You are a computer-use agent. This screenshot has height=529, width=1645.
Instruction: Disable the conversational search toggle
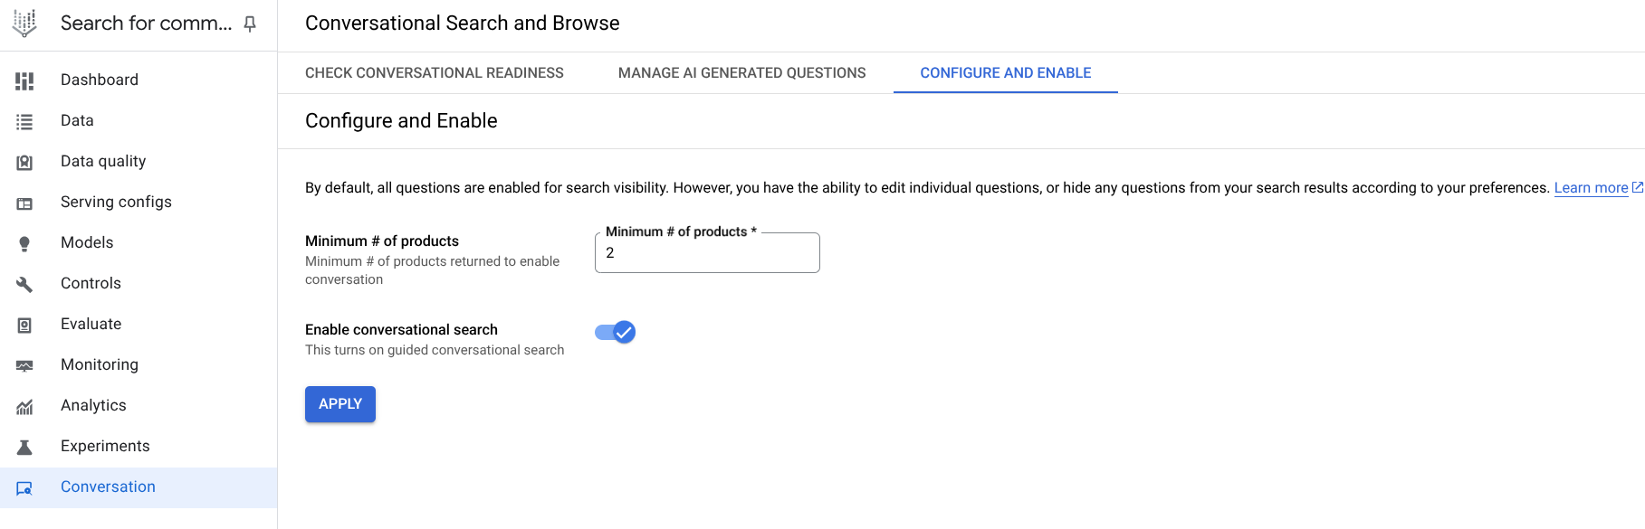pos(616,333)
